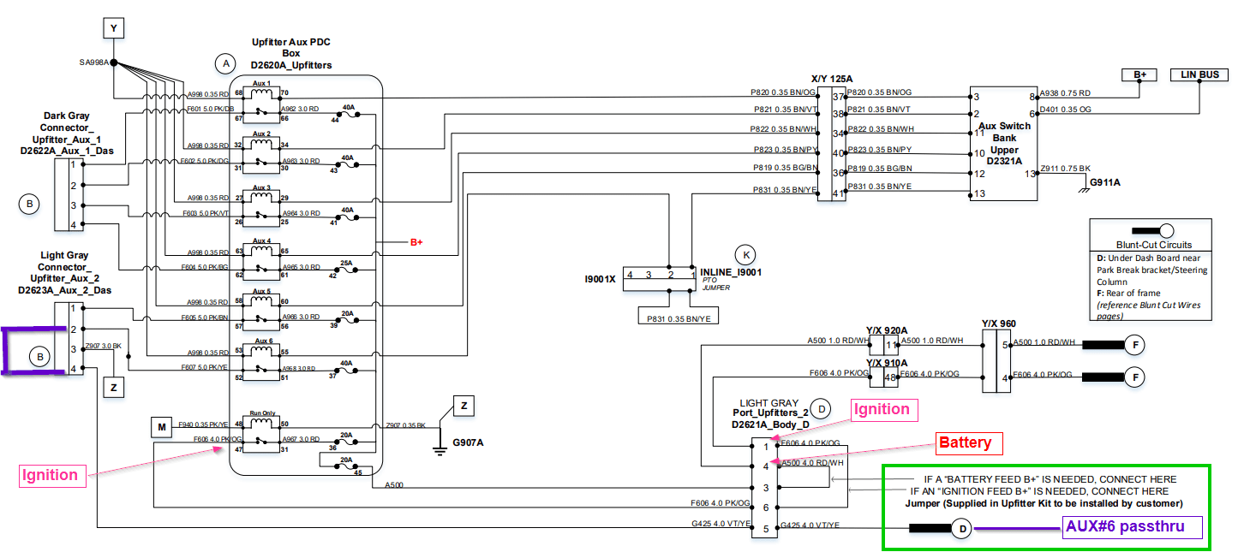Click the G907A ground label

pos(468,442)
